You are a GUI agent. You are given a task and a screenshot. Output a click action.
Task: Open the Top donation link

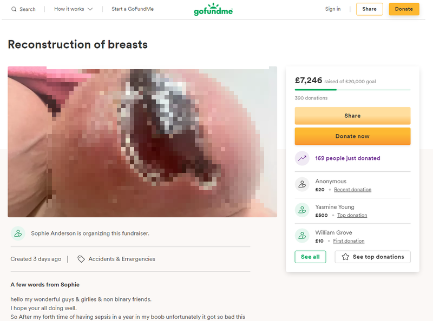click(352, 215)
